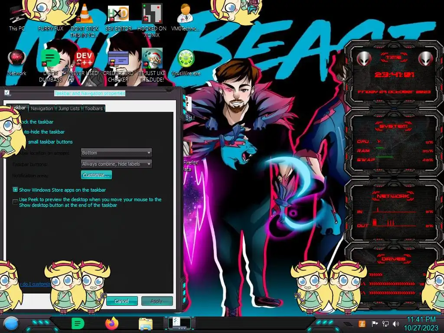This screenshot has width=444, height=333.
Task: Click the Apply button
Action: tap(157, 301)
